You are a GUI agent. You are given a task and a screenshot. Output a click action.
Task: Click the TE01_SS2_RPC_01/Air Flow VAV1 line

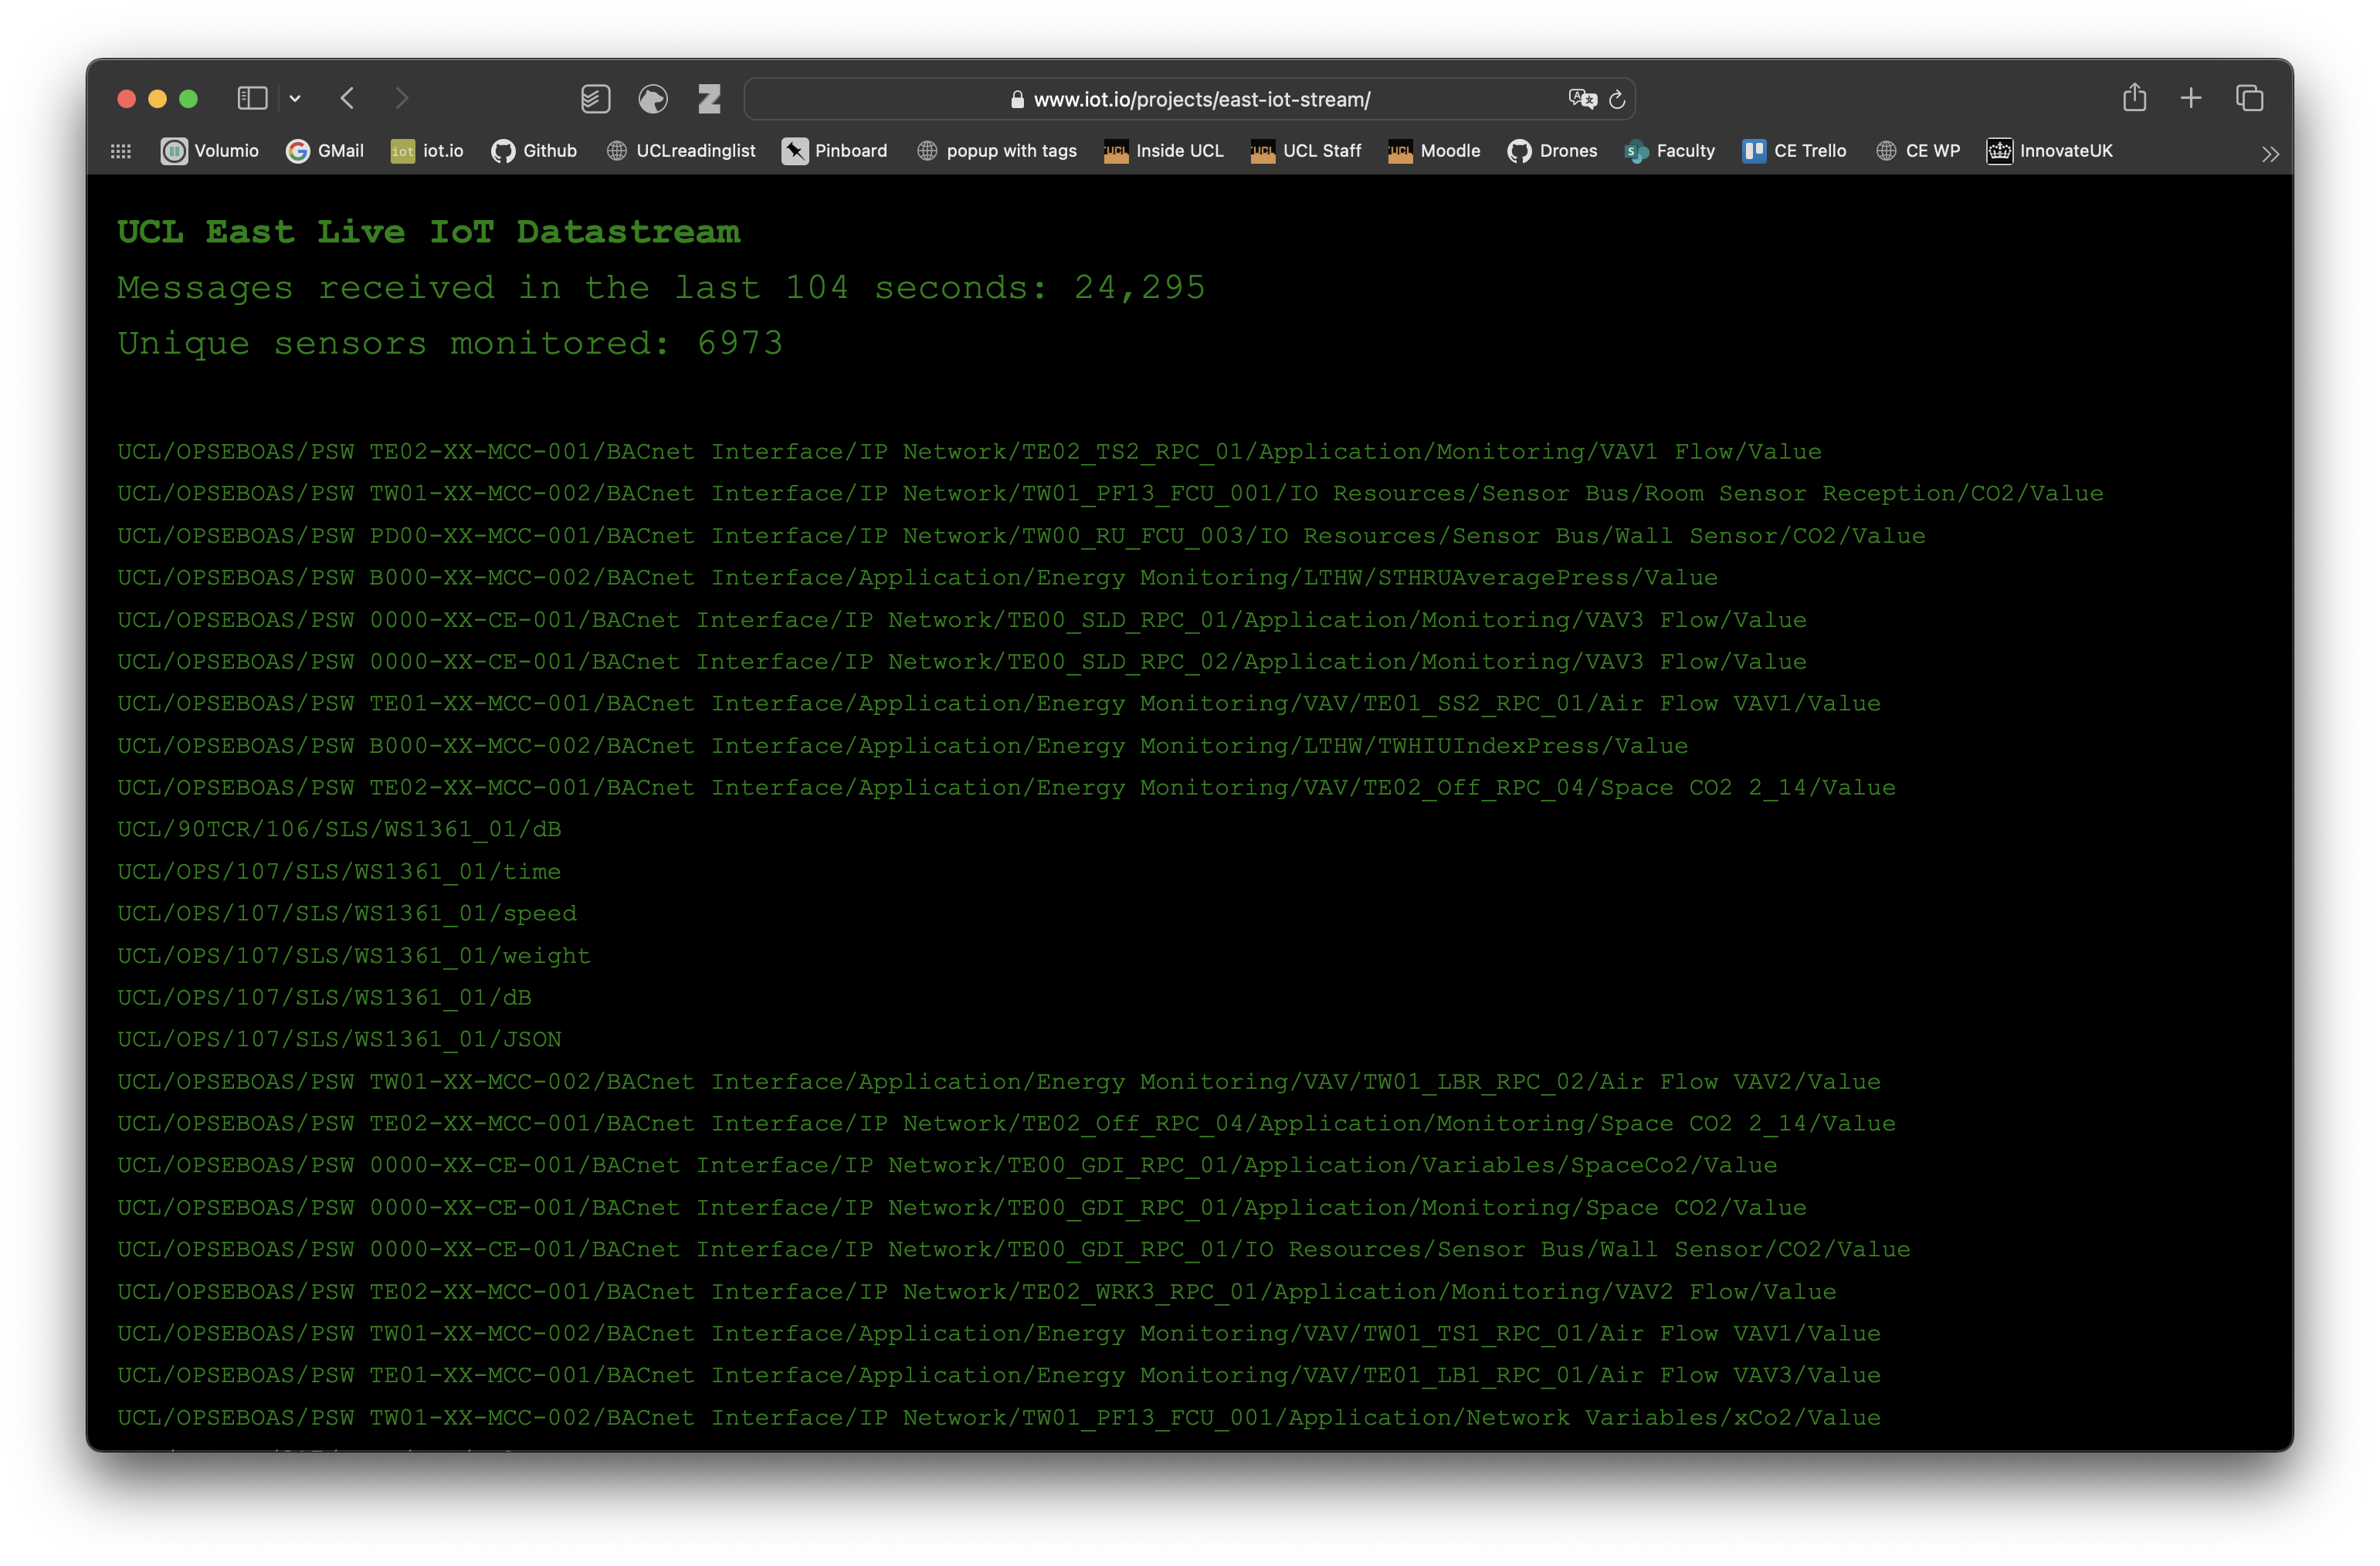click(999, 704)
